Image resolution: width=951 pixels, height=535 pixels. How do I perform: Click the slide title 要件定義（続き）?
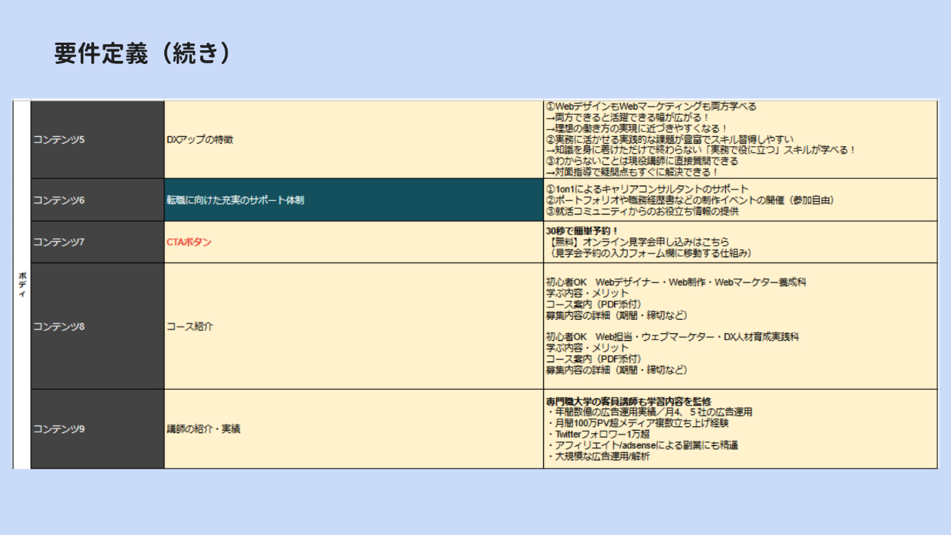[142, 53]
